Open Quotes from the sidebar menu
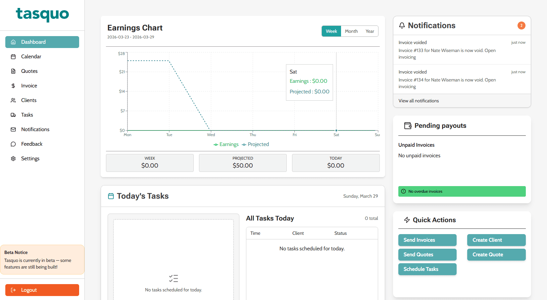This screenshot has width=547, height=300. point(13,71)
